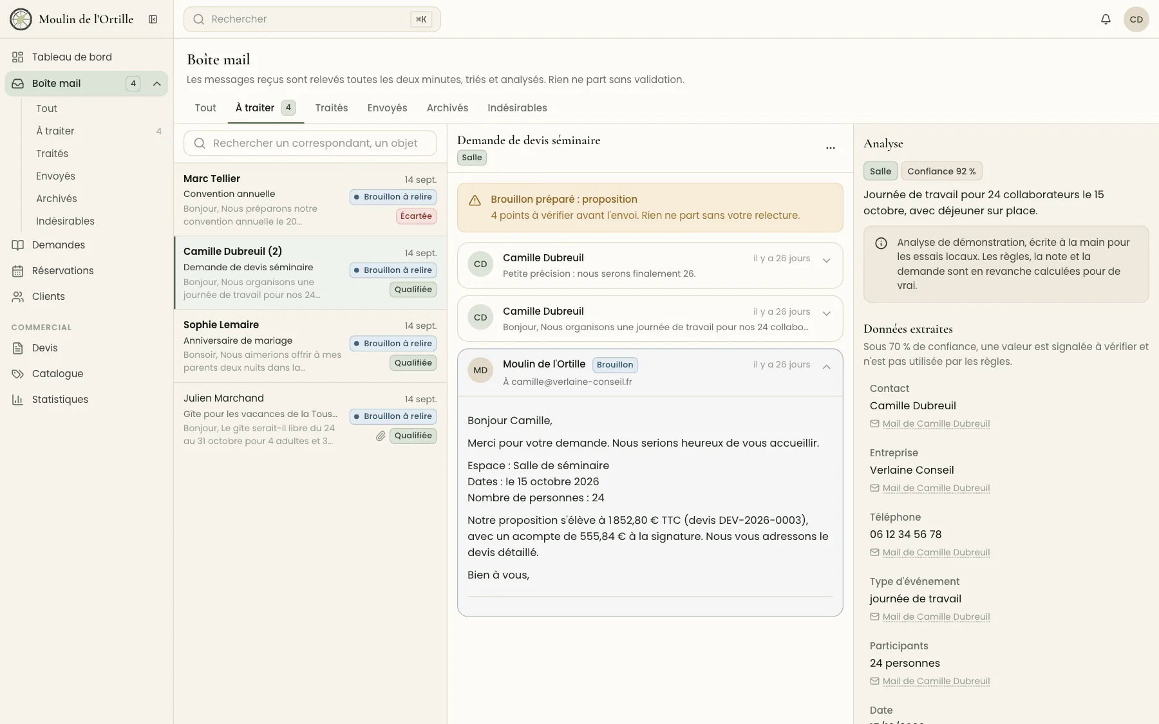Click the Devis document icon
1159x724 pixels.
click(x=18, y=348)
